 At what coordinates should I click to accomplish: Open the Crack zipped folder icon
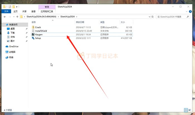pyautogui.click(x=33, y=27)
